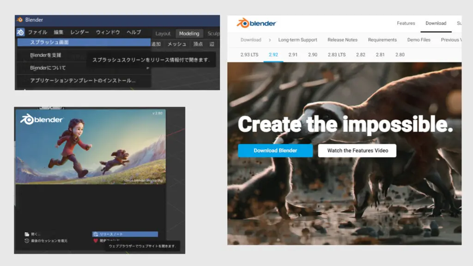473x266 pixels.
Task: Select the 2.82 version tab
Action: tap(360, 54)
